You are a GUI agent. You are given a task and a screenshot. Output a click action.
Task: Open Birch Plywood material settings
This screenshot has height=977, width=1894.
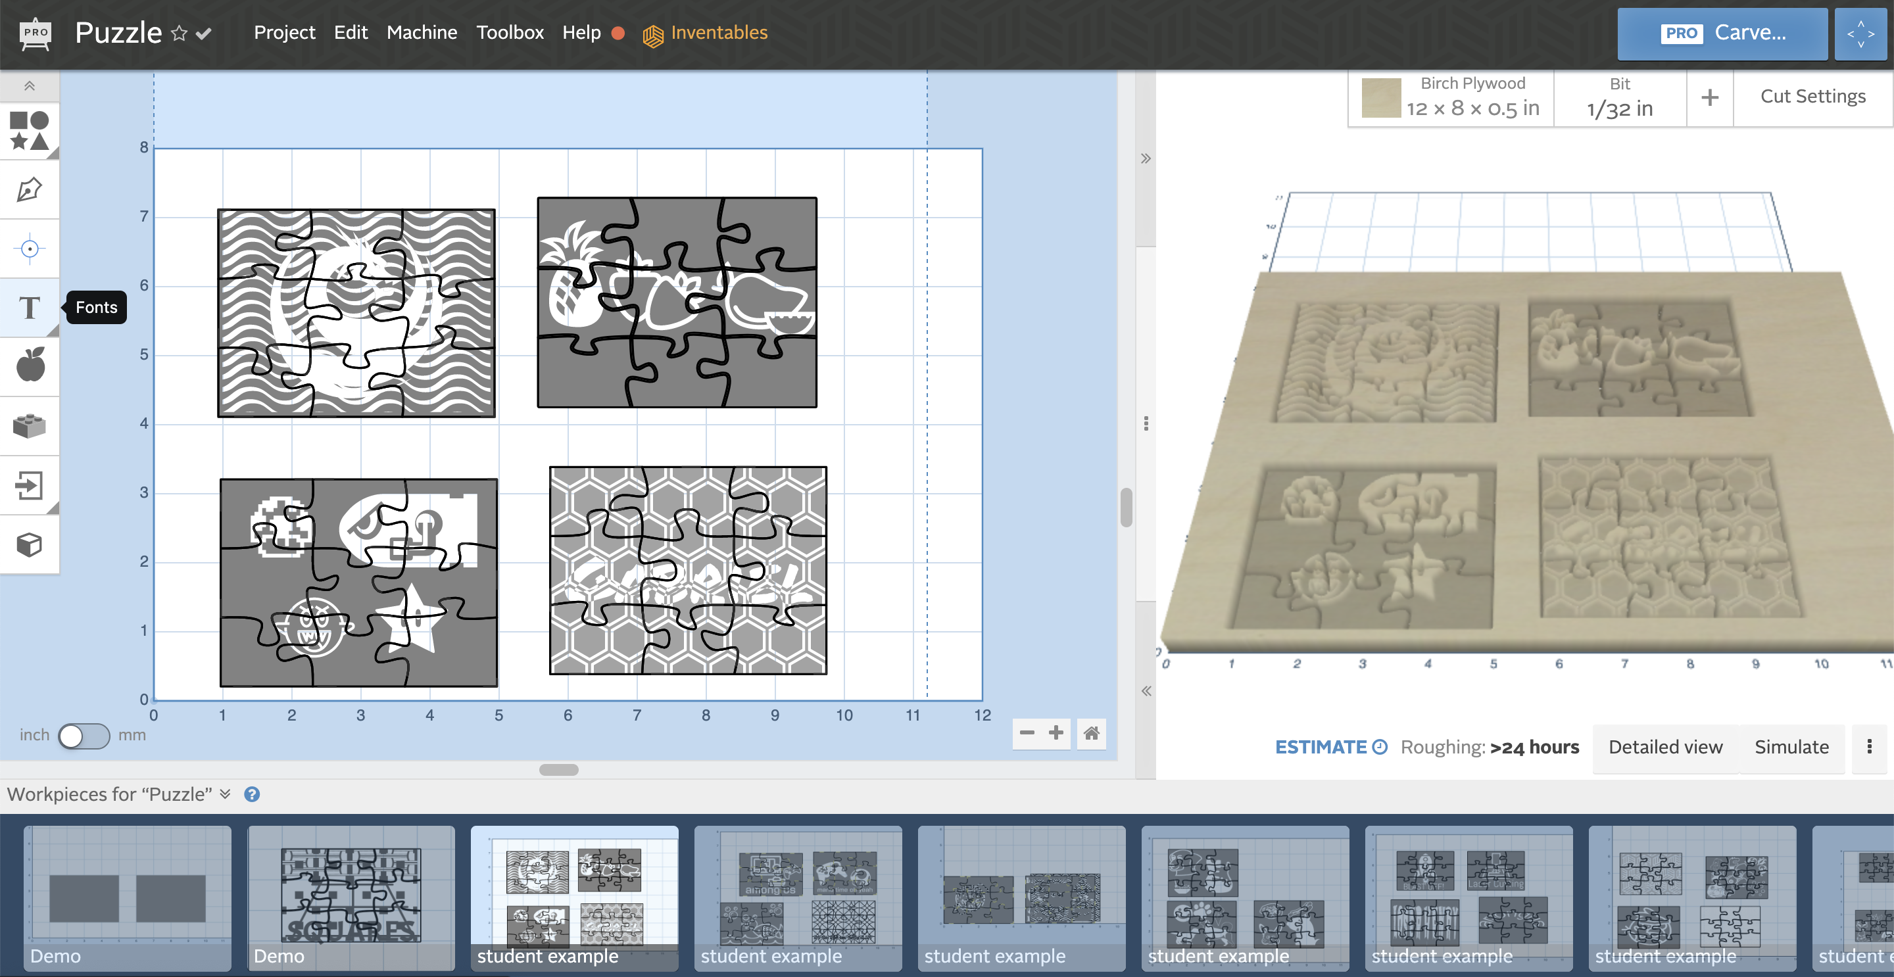[x=1451, y=98]
